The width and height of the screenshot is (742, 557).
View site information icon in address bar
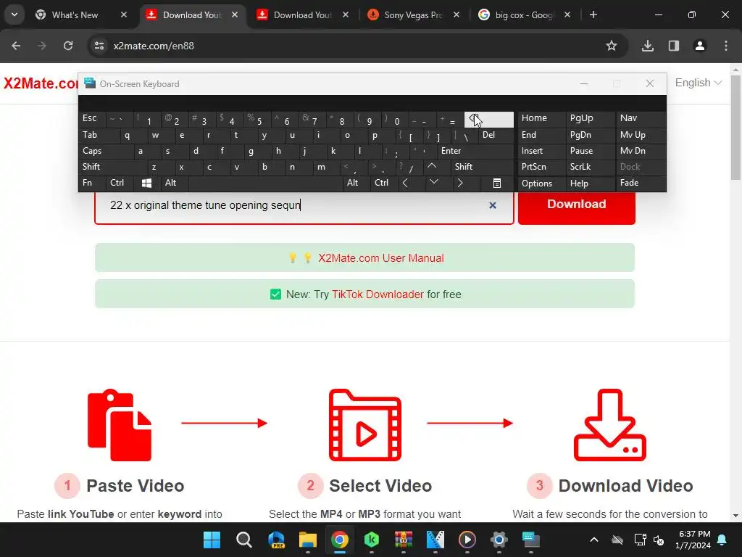pyautogui.click(x=99, y=46)
